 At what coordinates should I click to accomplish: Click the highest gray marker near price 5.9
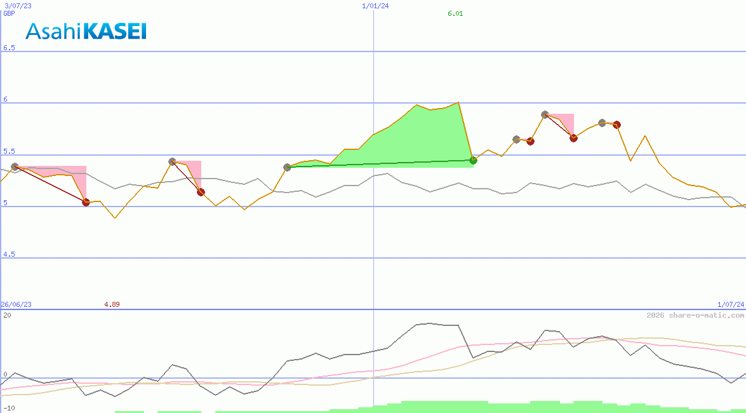[545, 114]
